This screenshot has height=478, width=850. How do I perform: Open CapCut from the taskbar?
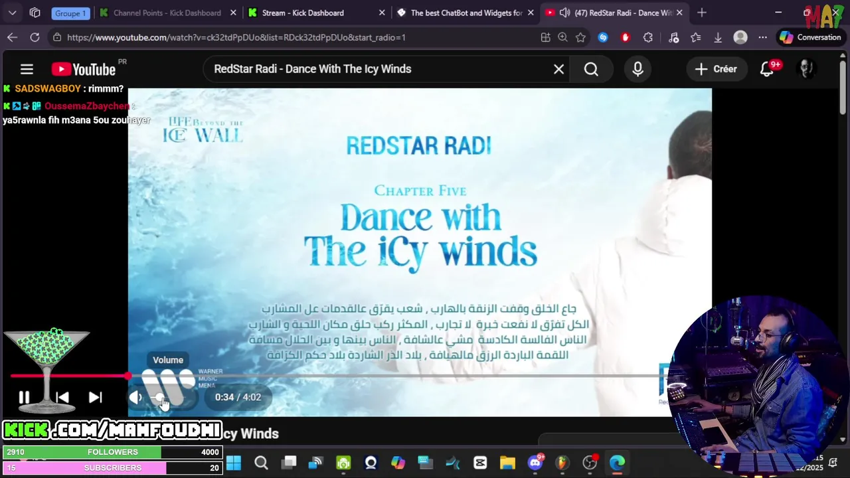pos(480,463)
